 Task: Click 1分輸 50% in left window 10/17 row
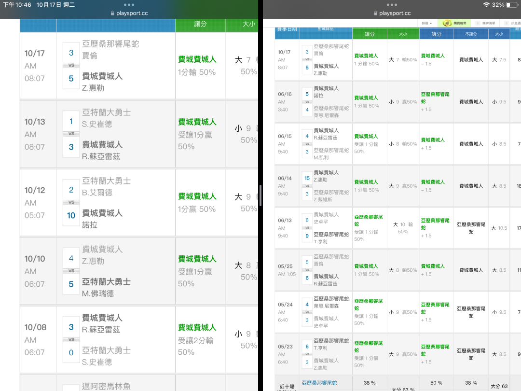click(x=197, y=72)
